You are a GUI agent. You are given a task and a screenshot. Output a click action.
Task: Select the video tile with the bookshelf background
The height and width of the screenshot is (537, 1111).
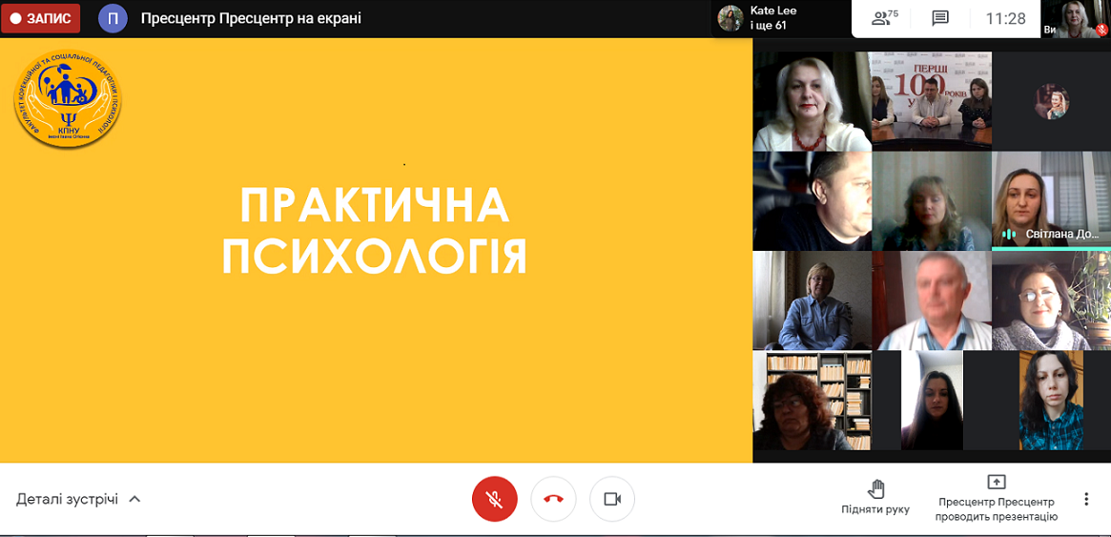point(812,401)
